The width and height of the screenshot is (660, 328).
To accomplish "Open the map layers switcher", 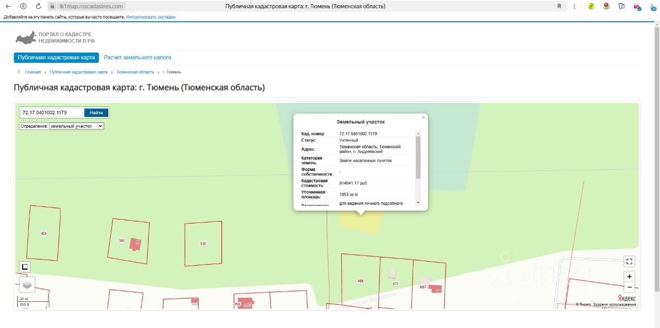I will (x=27, y=284).
